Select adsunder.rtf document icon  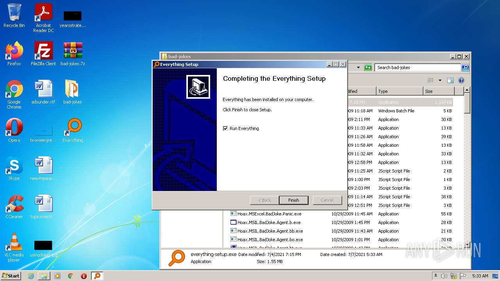point(43,92)
